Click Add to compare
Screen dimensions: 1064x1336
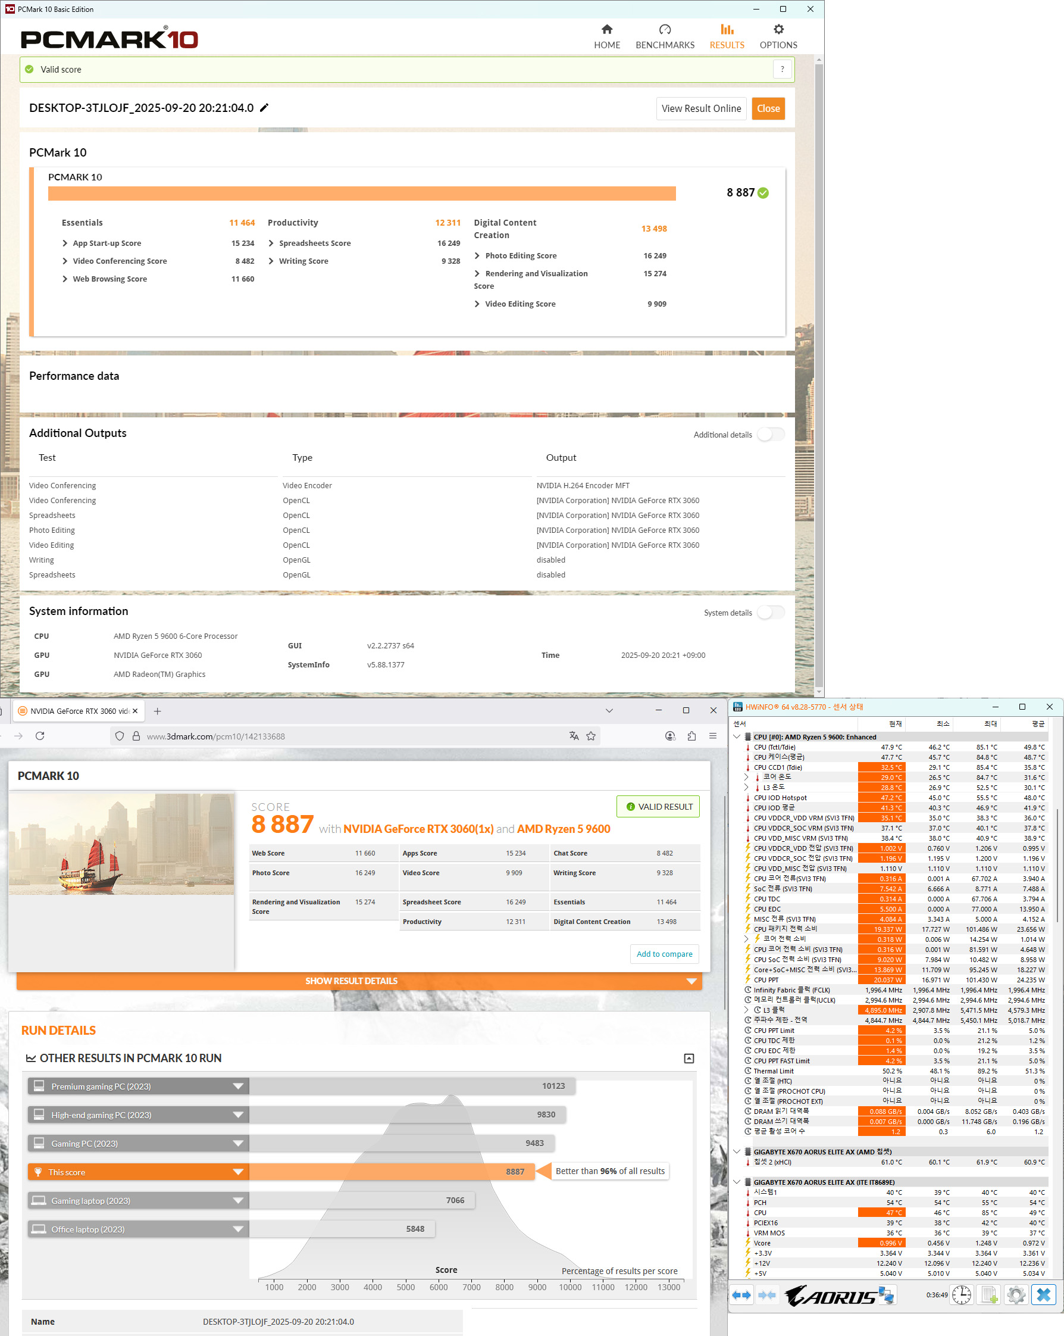665,954
